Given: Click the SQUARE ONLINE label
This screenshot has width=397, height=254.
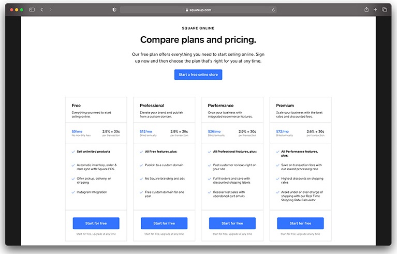Looking at the screenshot, I should 198,28.
